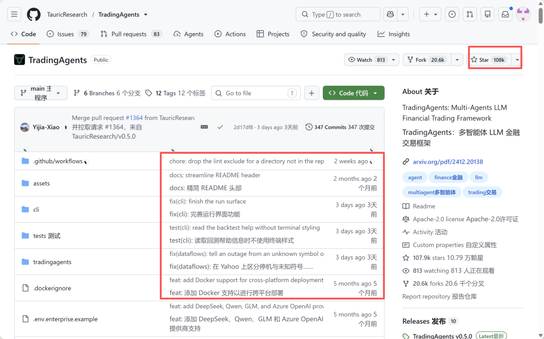Viewport: 544px width, 339px height.
Task: Open the Copilot chat icon
Action: [390, 14]
